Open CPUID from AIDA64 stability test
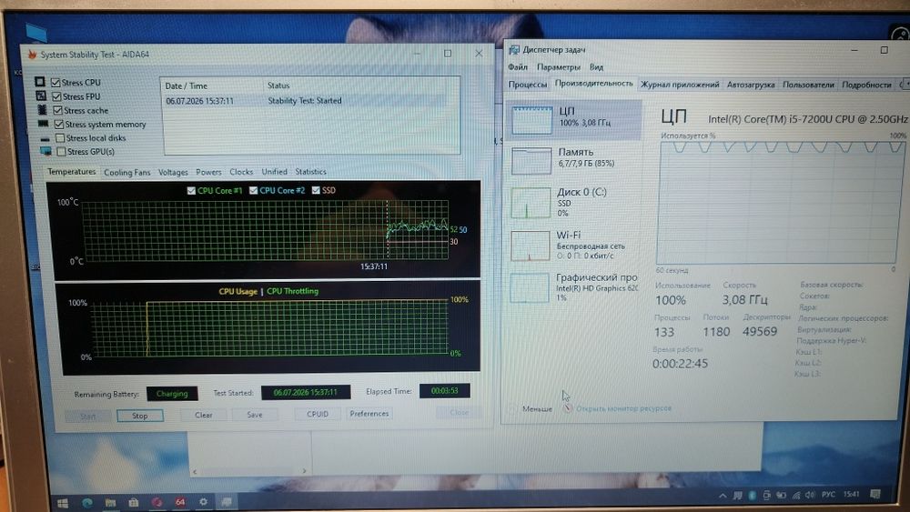The width and height of the screenshot is (910, 512). [318, 414]
